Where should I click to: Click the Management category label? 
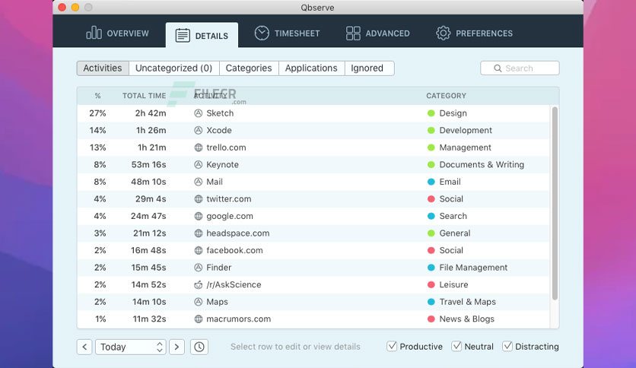coord(466,148)
